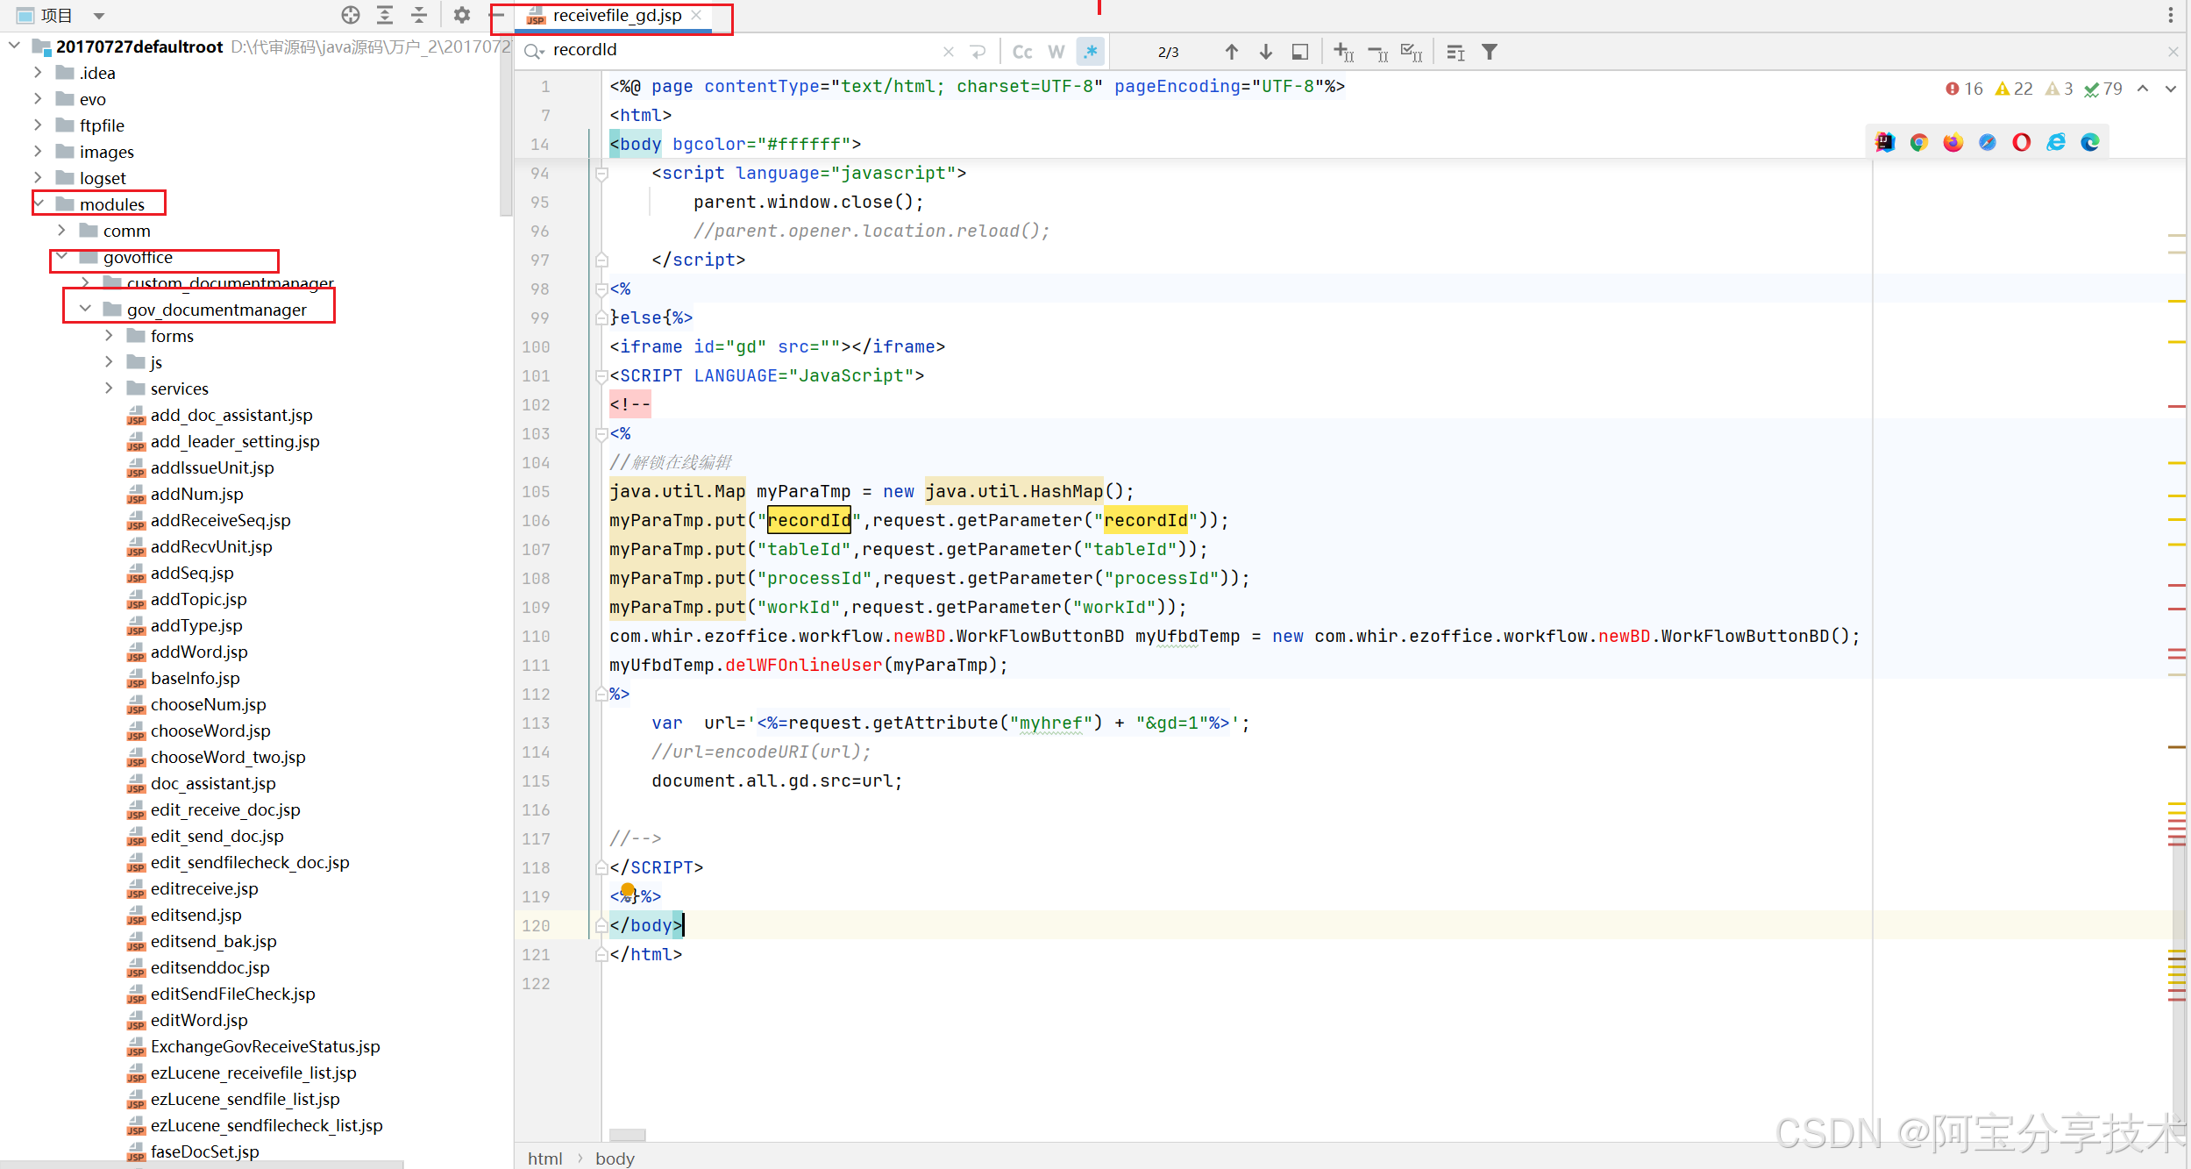
Task: Toggle whole words W search option
Action: click(x=1056, y=53)
